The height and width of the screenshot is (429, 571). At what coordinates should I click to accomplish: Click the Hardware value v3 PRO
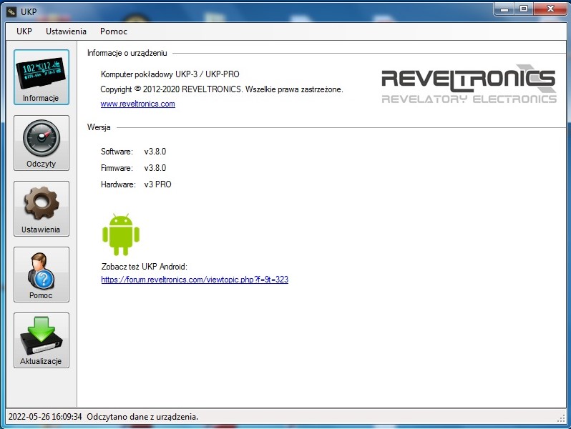(157, 184)
